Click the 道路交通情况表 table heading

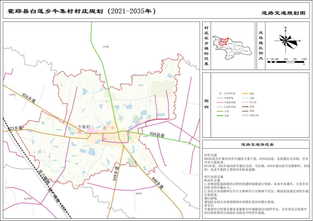pos(257,145)
